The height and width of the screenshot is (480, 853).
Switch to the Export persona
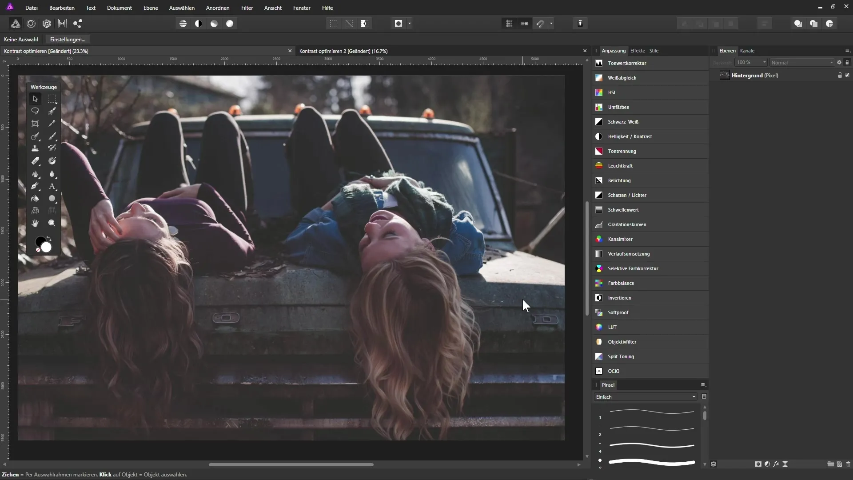pos(78,24)
